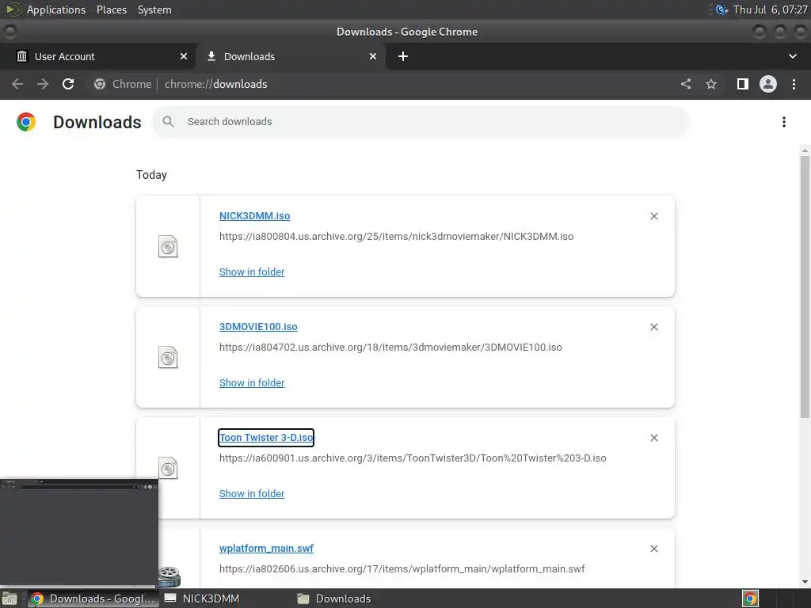Open the 3DMOVIE100.iso file link
The height and width of the screenshot is (608, 811).
pyautogui.click(x=258, y=327)
